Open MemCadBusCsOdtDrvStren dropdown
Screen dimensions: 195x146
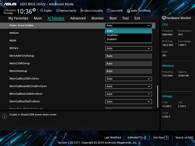pyautogui.click(x=128, y=94)
